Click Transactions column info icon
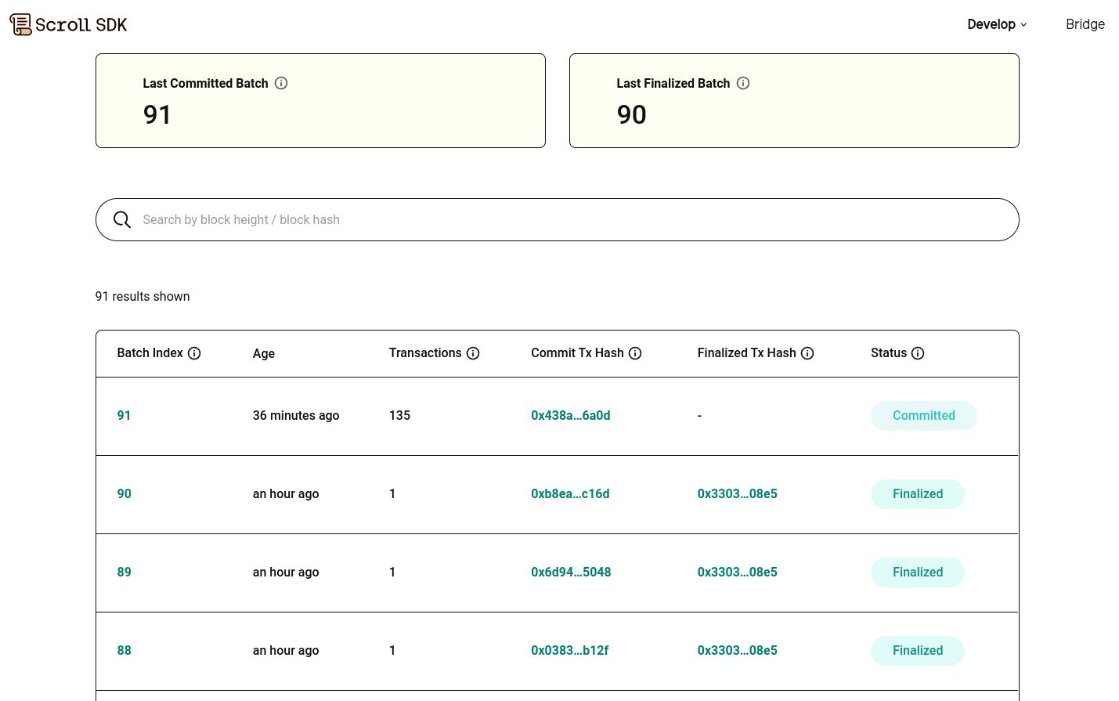Screen dimensions: 1119x701 click(x=473, y=353)
